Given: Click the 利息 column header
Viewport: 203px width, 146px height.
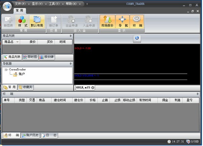Looking at the screenshot, I should [x=176, y=100].
